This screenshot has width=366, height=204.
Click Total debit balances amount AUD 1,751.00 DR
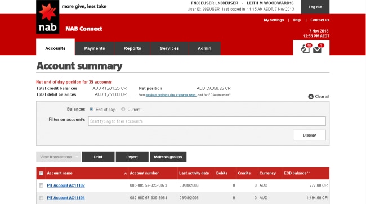click(x=110, y=94)
